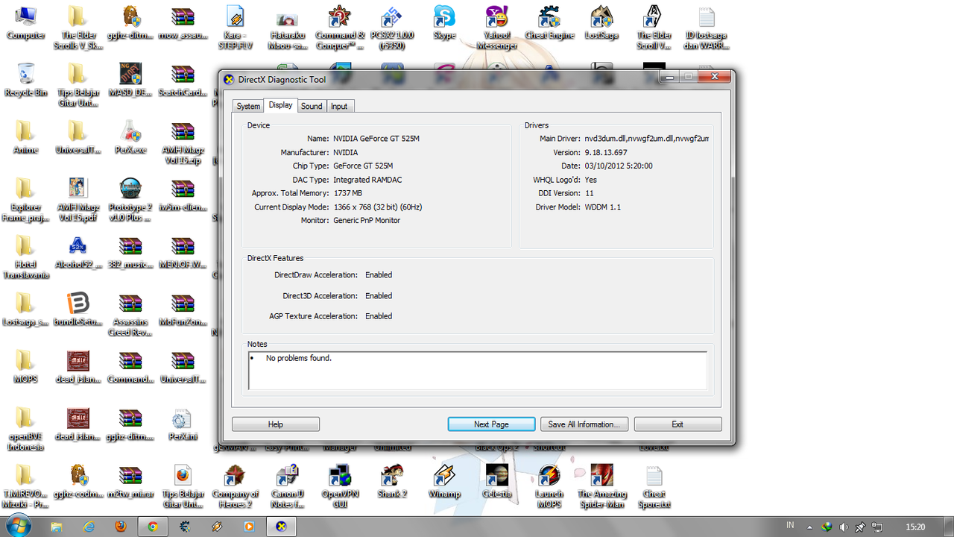Select the OpenVPN GUI shortcut
The width and height of the screenshot is (954, 537).
[x=340, y=486]
